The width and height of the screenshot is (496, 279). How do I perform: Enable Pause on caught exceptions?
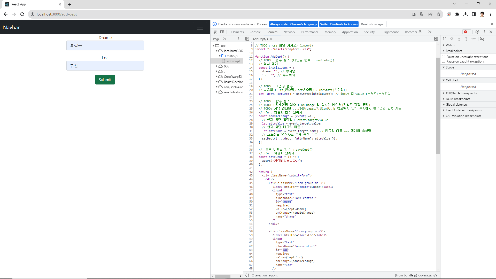click(444, 61)
